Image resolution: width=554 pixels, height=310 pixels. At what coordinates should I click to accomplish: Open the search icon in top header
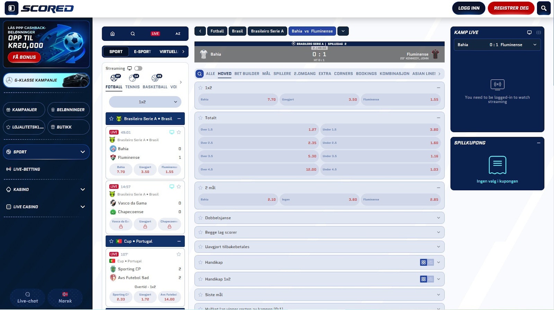pos(544,8)
